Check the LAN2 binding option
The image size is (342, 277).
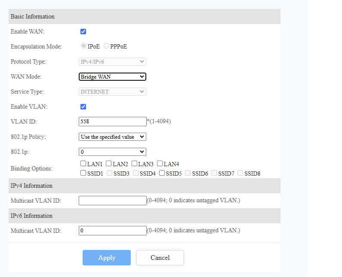tap(108, 164)
